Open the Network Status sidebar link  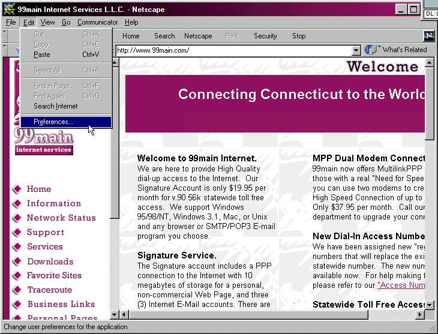(61, 218)
